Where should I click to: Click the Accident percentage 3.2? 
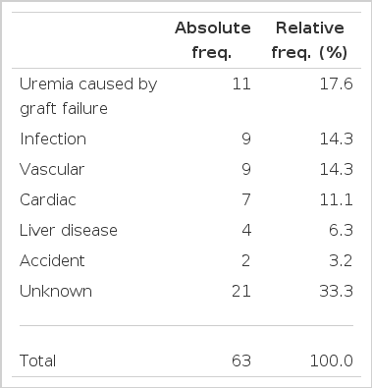(341, 260)
